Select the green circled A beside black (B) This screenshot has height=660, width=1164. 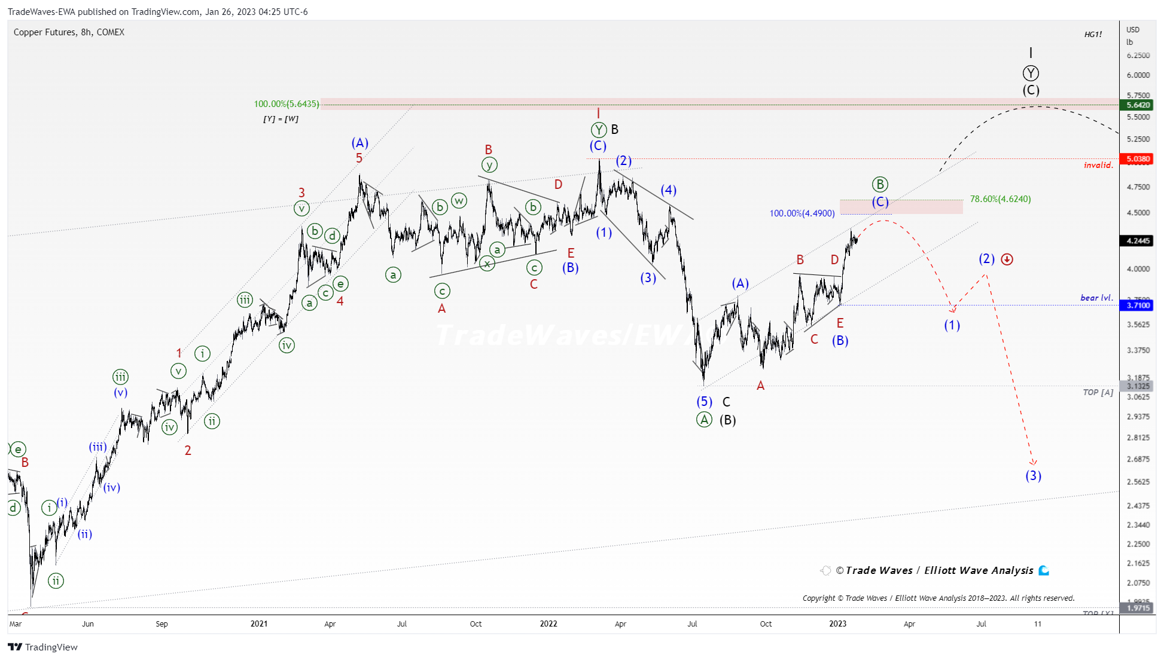pos(704,420)
